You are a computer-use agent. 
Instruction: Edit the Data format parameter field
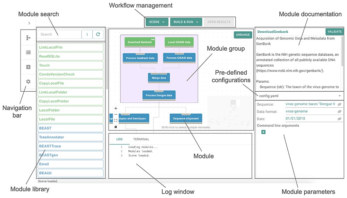pos(311,112)
